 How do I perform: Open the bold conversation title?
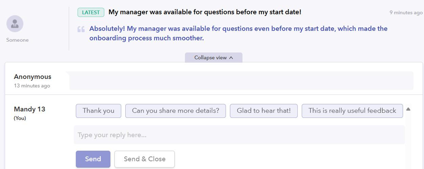(x=205, y=12)
